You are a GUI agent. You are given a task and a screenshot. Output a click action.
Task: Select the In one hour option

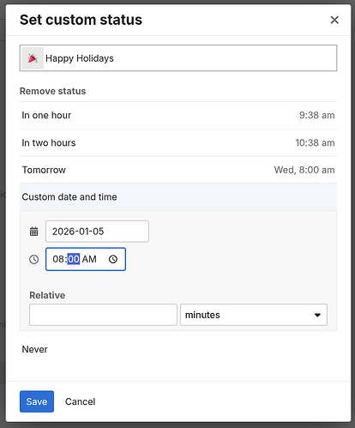pyautogui.click(x=178, y=115)
